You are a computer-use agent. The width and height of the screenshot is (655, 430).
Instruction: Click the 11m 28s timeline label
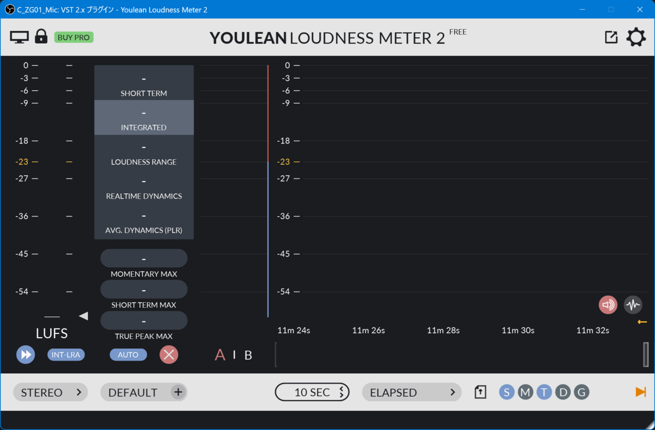[x=443, y=330]
